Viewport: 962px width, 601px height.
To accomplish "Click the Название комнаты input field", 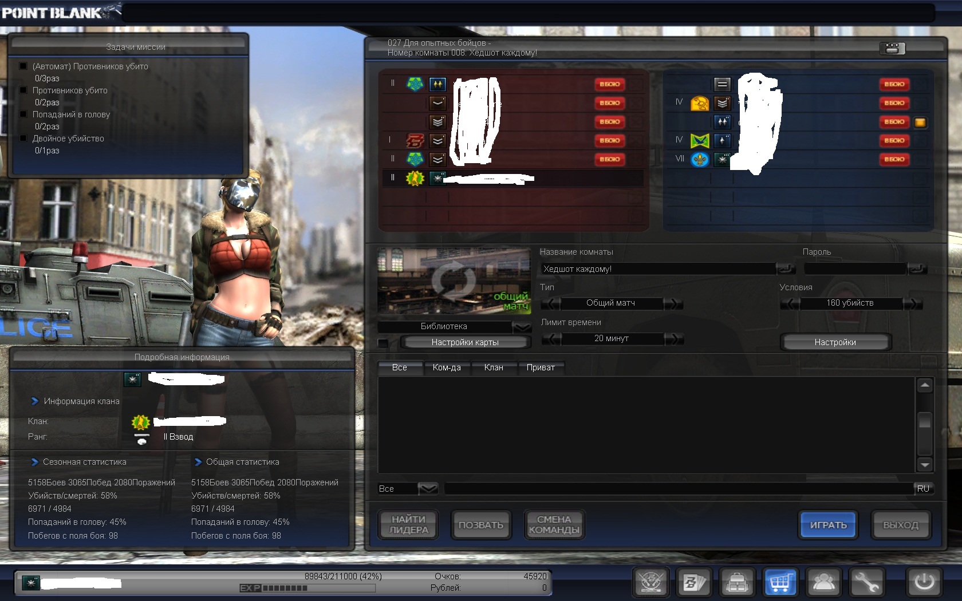I will pos(659,269).
